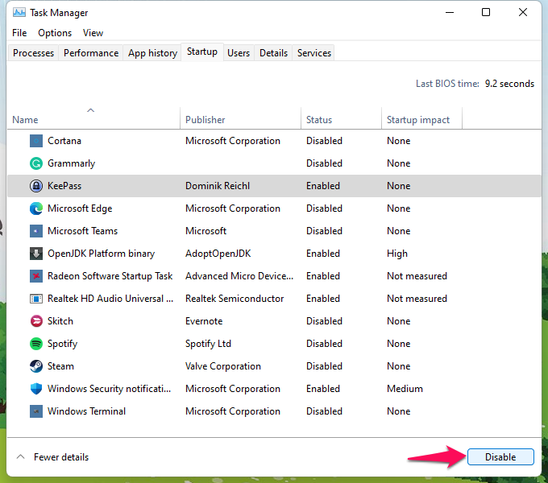
Task: Select Windows Security notification entry name
Action: (109, 389)
